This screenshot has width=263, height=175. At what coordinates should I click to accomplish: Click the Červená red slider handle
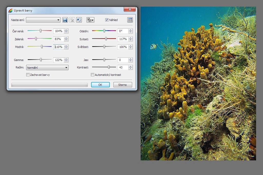point(41,31)
